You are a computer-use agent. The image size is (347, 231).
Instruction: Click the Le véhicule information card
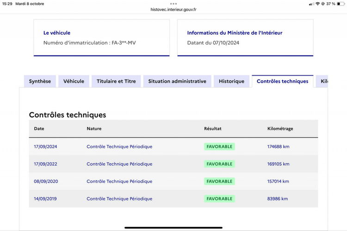pyautogui.click(x=101, y=38)
